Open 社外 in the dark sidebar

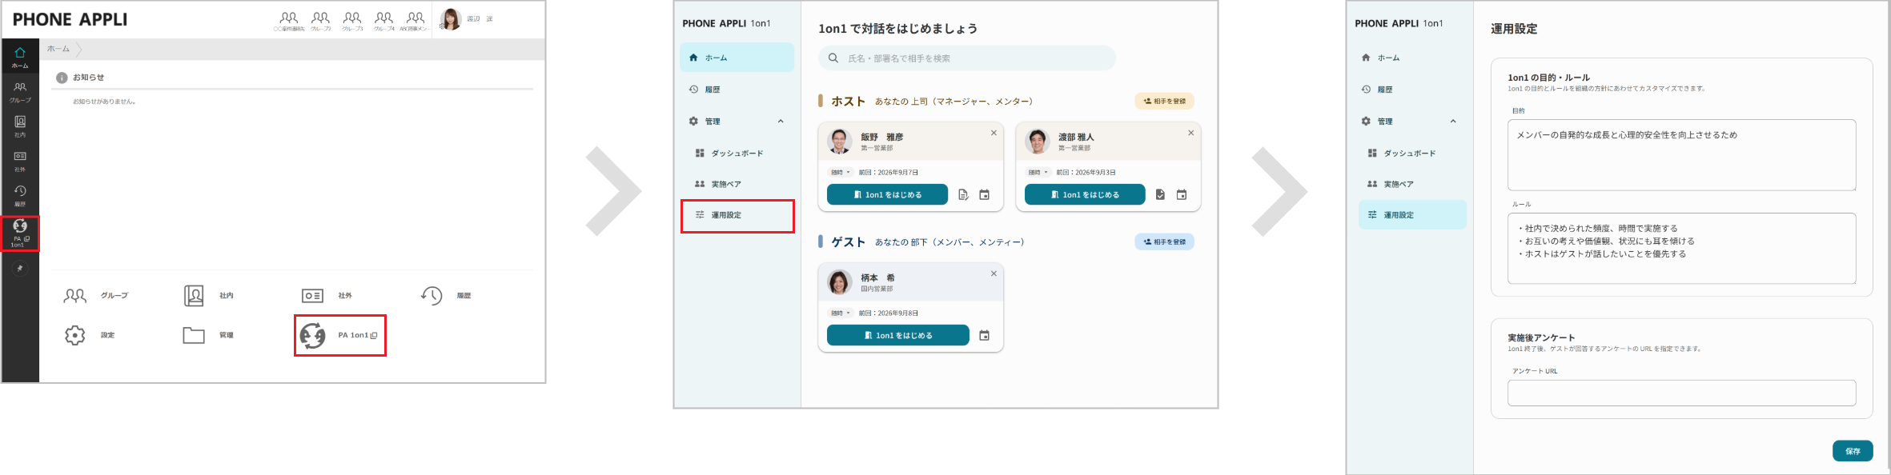pos(20,161)
